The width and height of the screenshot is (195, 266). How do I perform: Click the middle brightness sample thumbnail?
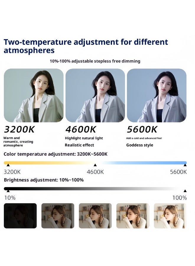[95, 216]
